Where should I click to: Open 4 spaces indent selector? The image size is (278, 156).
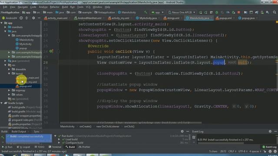click(255, 151)
